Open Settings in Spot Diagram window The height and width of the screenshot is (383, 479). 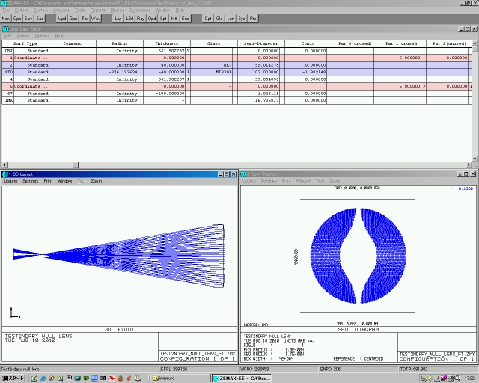tap(269, 181)
